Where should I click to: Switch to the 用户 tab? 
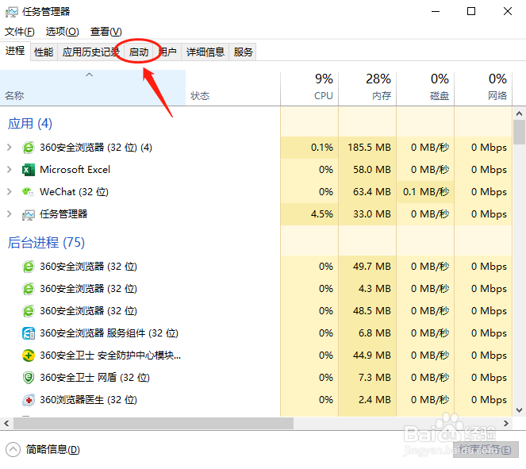167,52
